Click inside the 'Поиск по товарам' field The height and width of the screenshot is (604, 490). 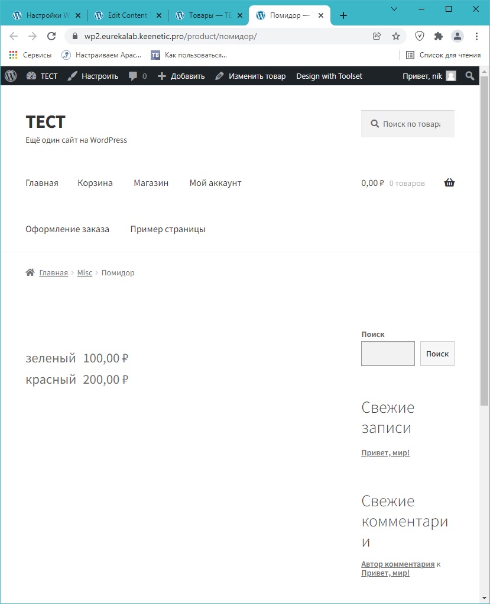[411, 124]
